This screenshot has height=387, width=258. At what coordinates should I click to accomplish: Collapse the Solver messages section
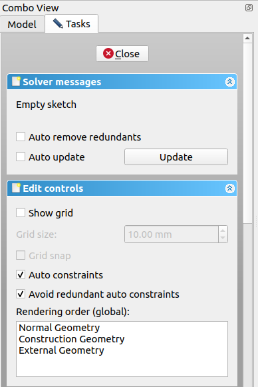[x=229, y=82]
